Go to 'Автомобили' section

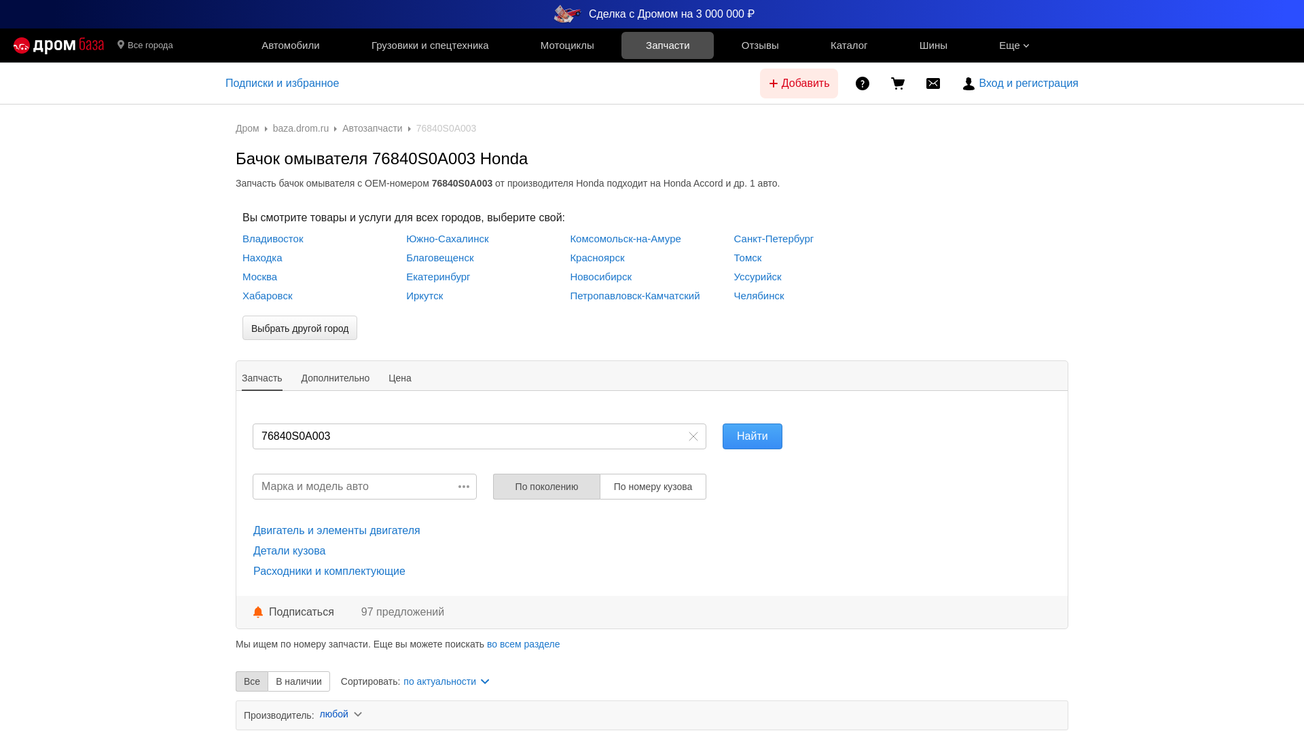[291, 45]
